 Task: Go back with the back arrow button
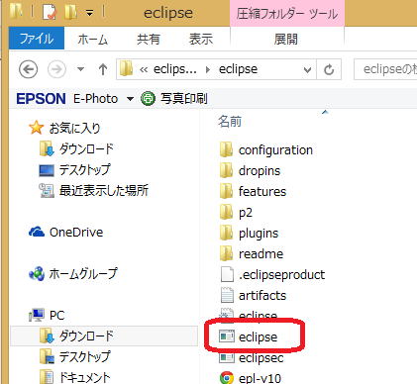tap(28, 69)
